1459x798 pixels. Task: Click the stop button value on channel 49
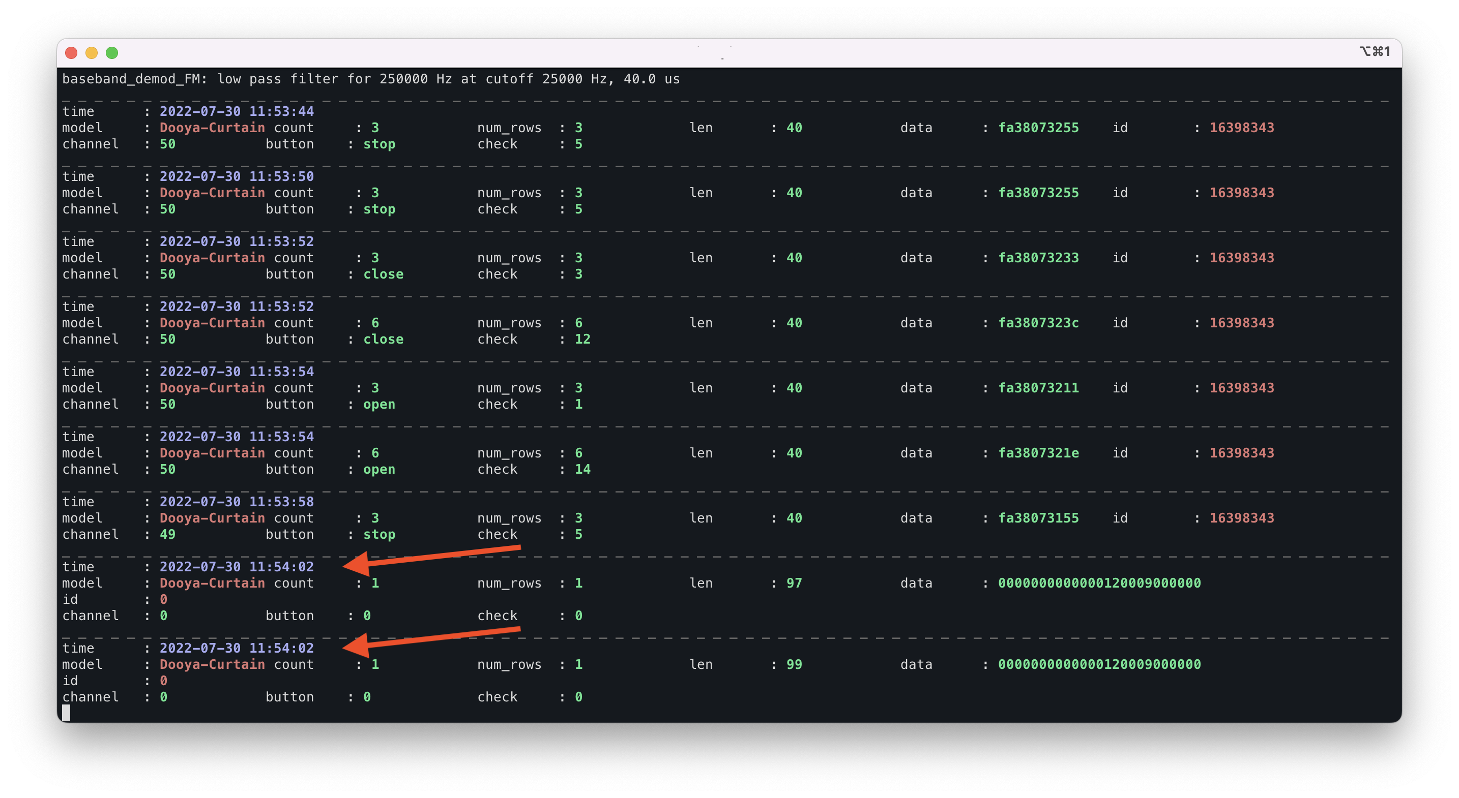(x=379, y=534)
